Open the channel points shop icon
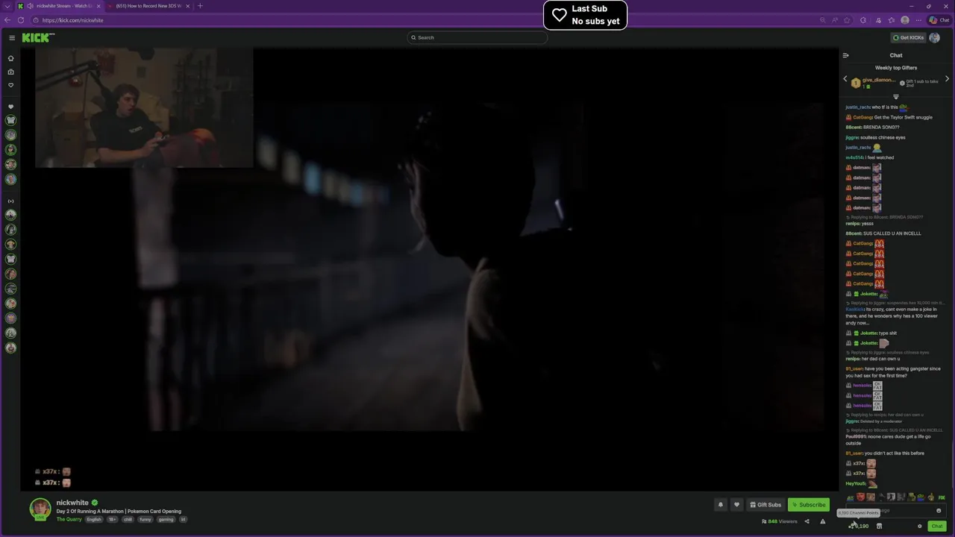The image size is (955, 537). tap(879, 526)
